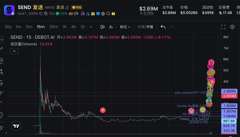Click the crown 1/5 icon
Image resolution: width=240 pixels, height=137 pixels.
point(74,14)
